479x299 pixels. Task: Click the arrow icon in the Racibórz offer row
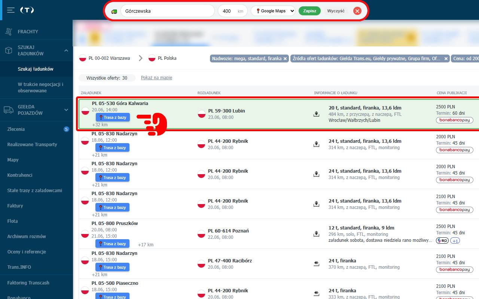click(x=316, y=263)
